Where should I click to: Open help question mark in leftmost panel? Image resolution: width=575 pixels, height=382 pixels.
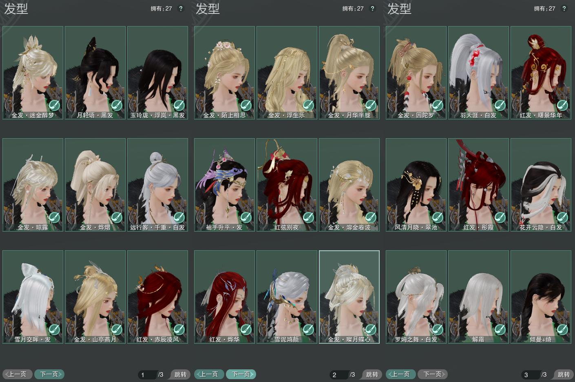[181, 9]
